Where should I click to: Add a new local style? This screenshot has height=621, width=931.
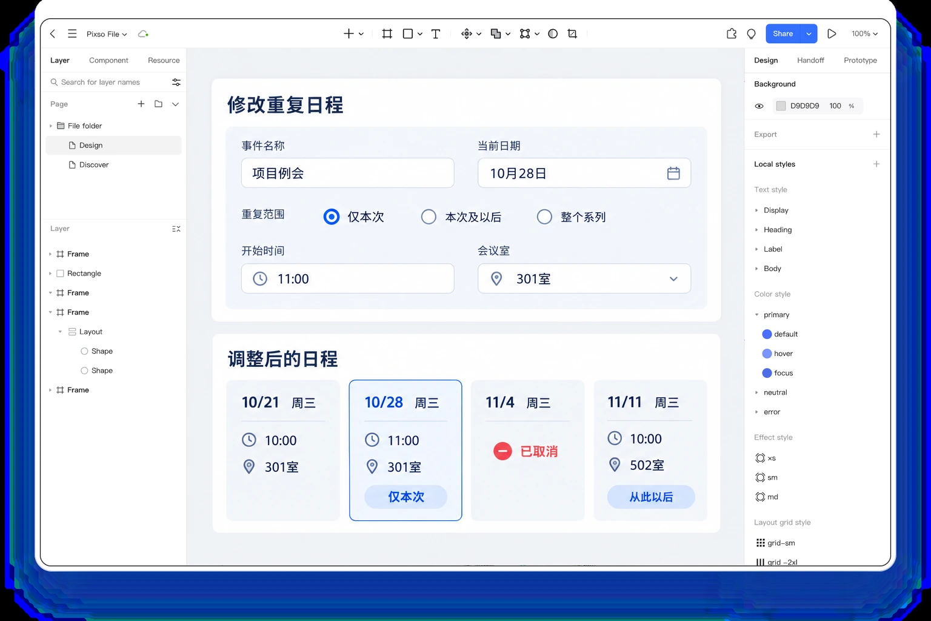pyautogui.click(x=876, y=164)
